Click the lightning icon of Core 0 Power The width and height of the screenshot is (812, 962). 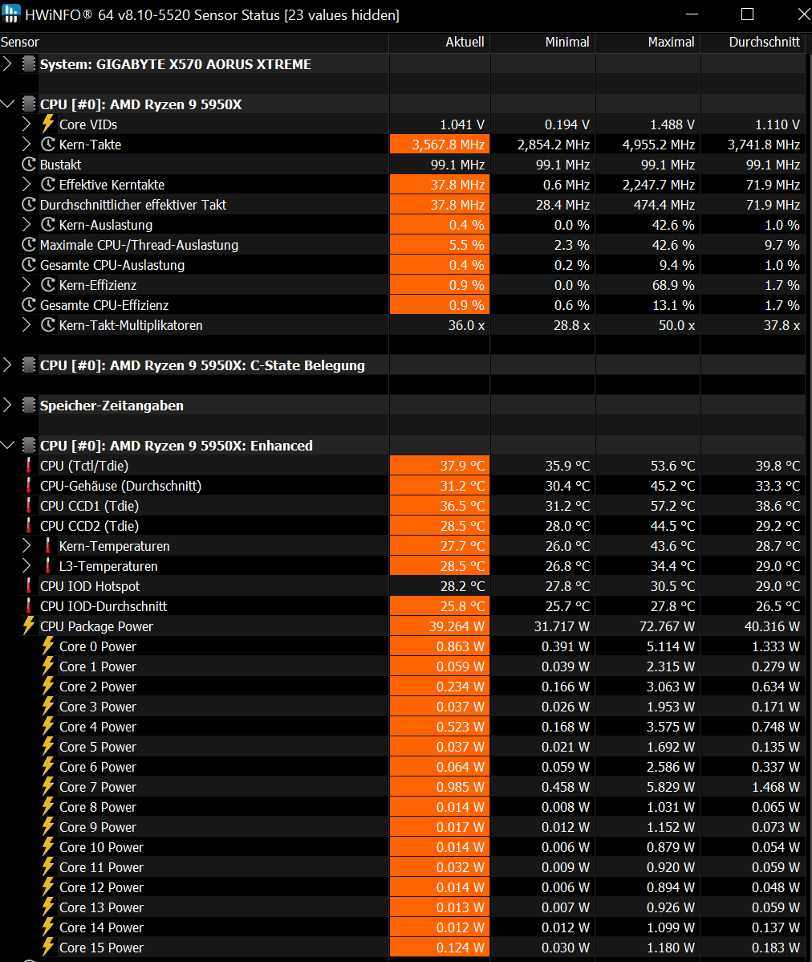[48, 646]
